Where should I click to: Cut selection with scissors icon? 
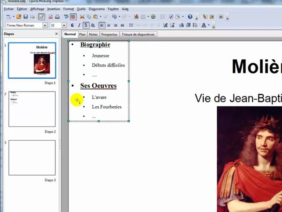pos(82,17)
